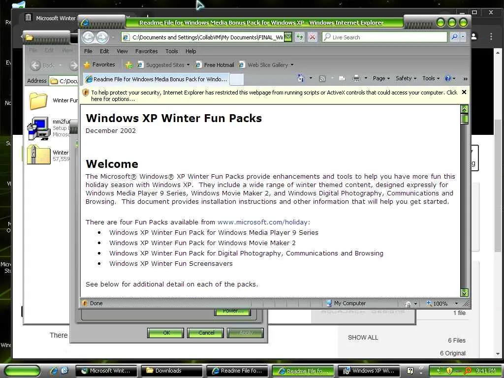Open the Page command bar menu

[381, 78]
